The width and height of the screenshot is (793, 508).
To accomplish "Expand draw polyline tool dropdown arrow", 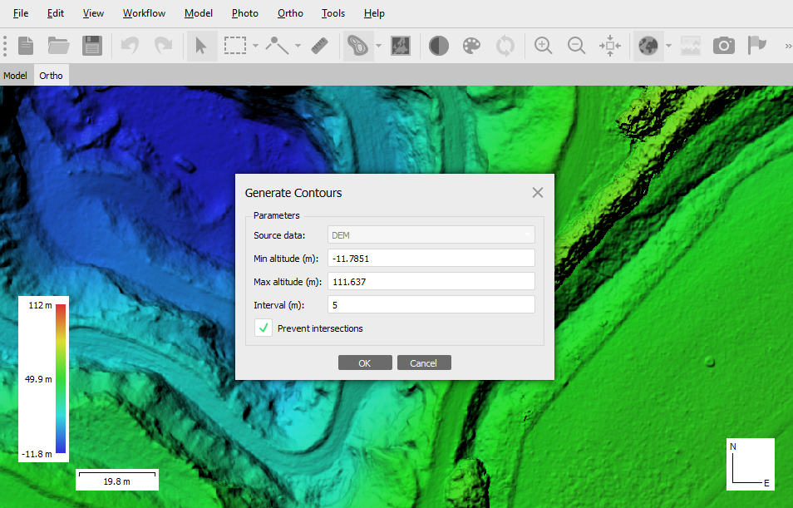I will (x=298, y=46).
